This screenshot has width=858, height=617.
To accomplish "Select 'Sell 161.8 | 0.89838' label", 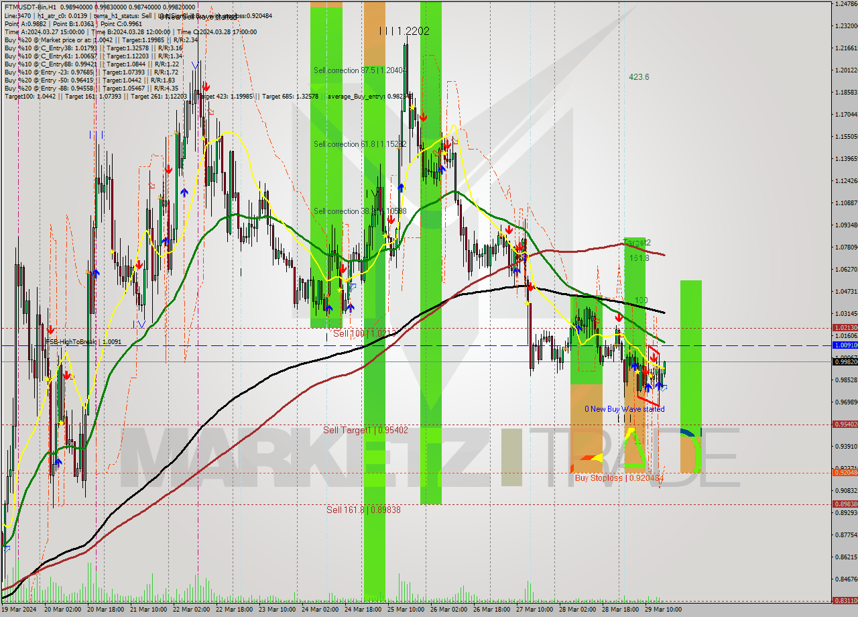I will click(363, 510).
